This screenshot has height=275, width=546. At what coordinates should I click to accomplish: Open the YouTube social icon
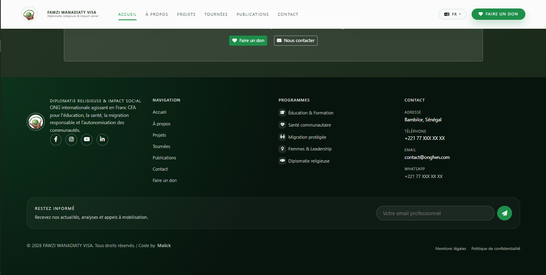tap(87, 140)
